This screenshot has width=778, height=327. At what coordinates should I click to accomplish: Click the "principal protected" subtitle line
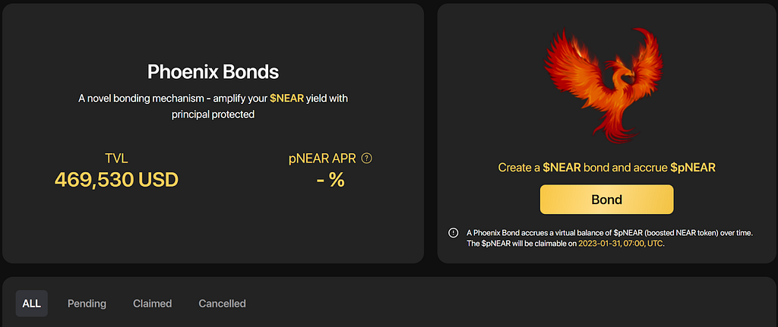tap(213, 115)
